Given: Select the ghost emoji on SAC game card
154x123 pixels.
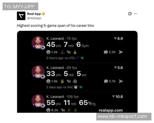Looking at the screenshot, I should (75, 81).
